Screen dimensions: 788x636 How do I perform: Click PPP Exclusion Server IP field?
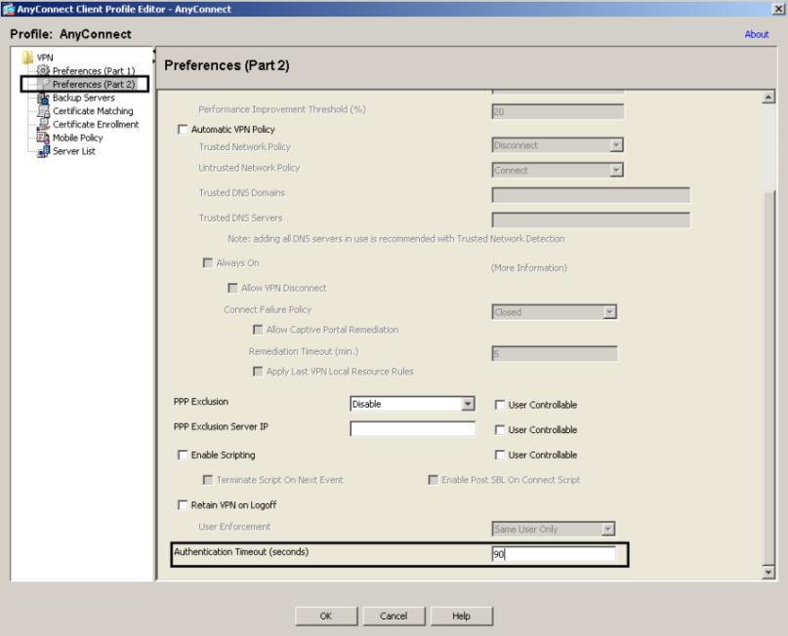pyautogui.click(x=413, y=428)
